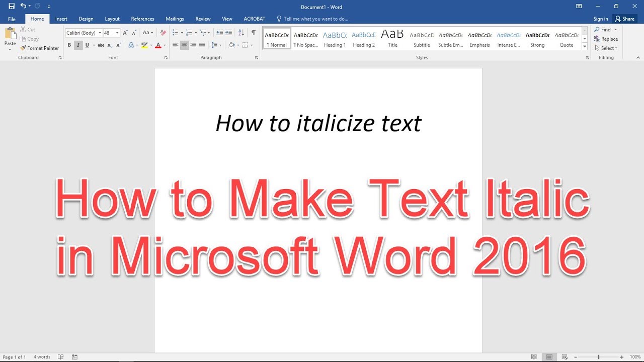Switch to Read Mode view
The image size is (644, 362).
[x=534, y=357]
